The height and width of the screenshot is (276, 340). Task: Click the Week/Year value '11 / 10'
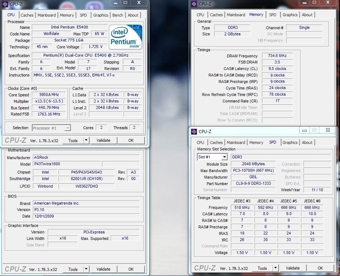(x=317, y=190)
